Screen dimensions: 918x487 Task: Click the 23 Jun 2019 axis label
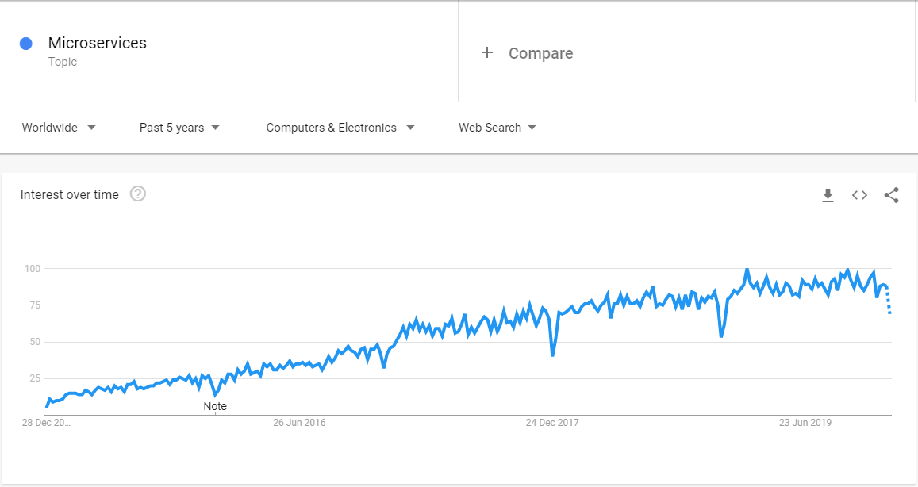coord(805,423)
